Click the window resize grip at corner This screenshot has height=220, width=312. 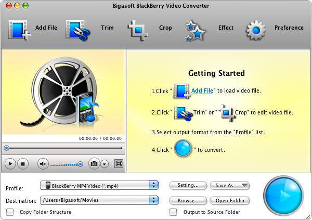click(308, 217)
